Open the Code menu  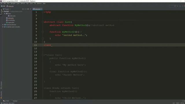click(18, 3)
